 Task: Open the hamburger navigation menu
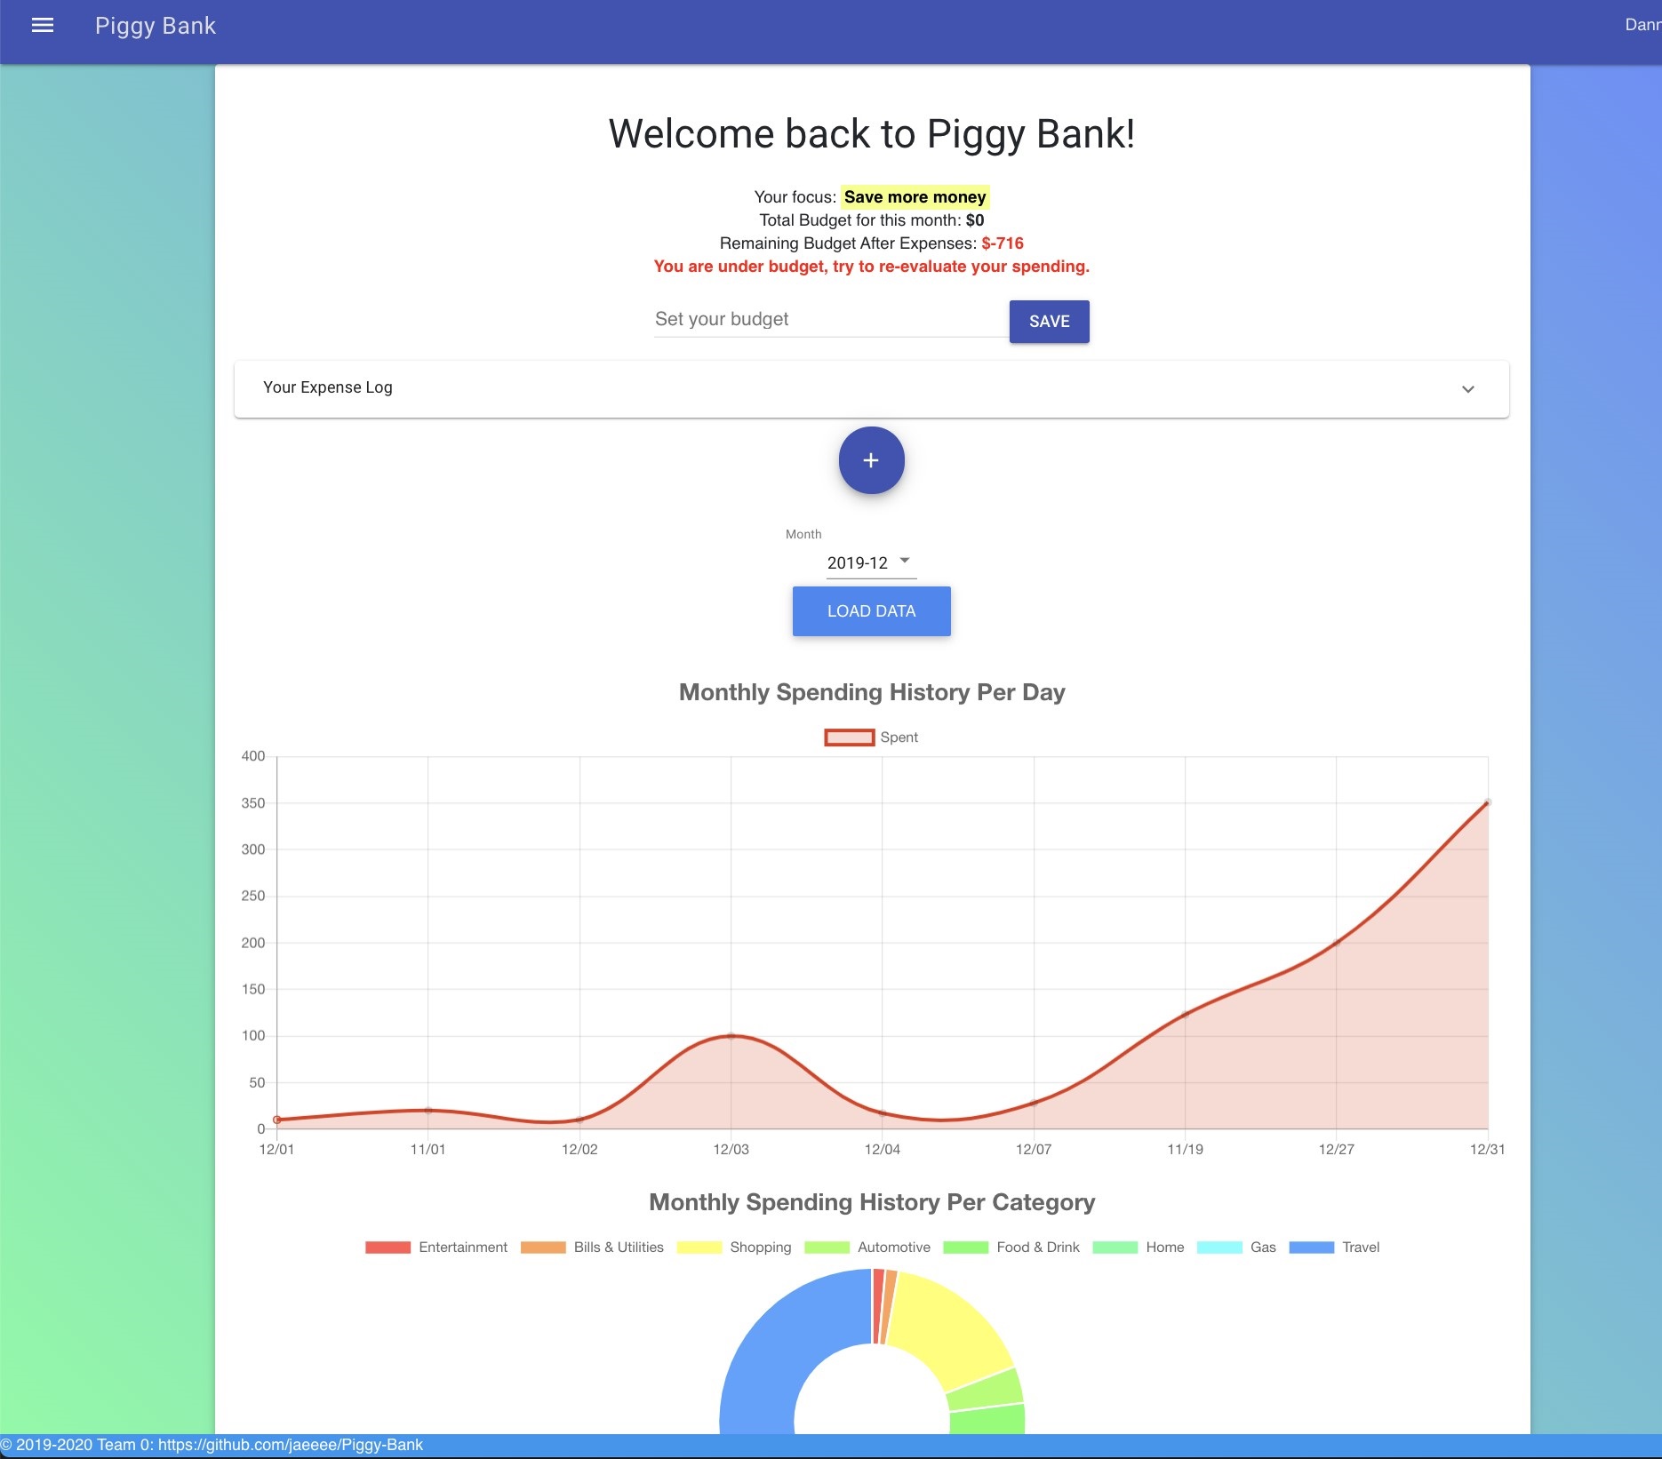[x=43, y=26]
